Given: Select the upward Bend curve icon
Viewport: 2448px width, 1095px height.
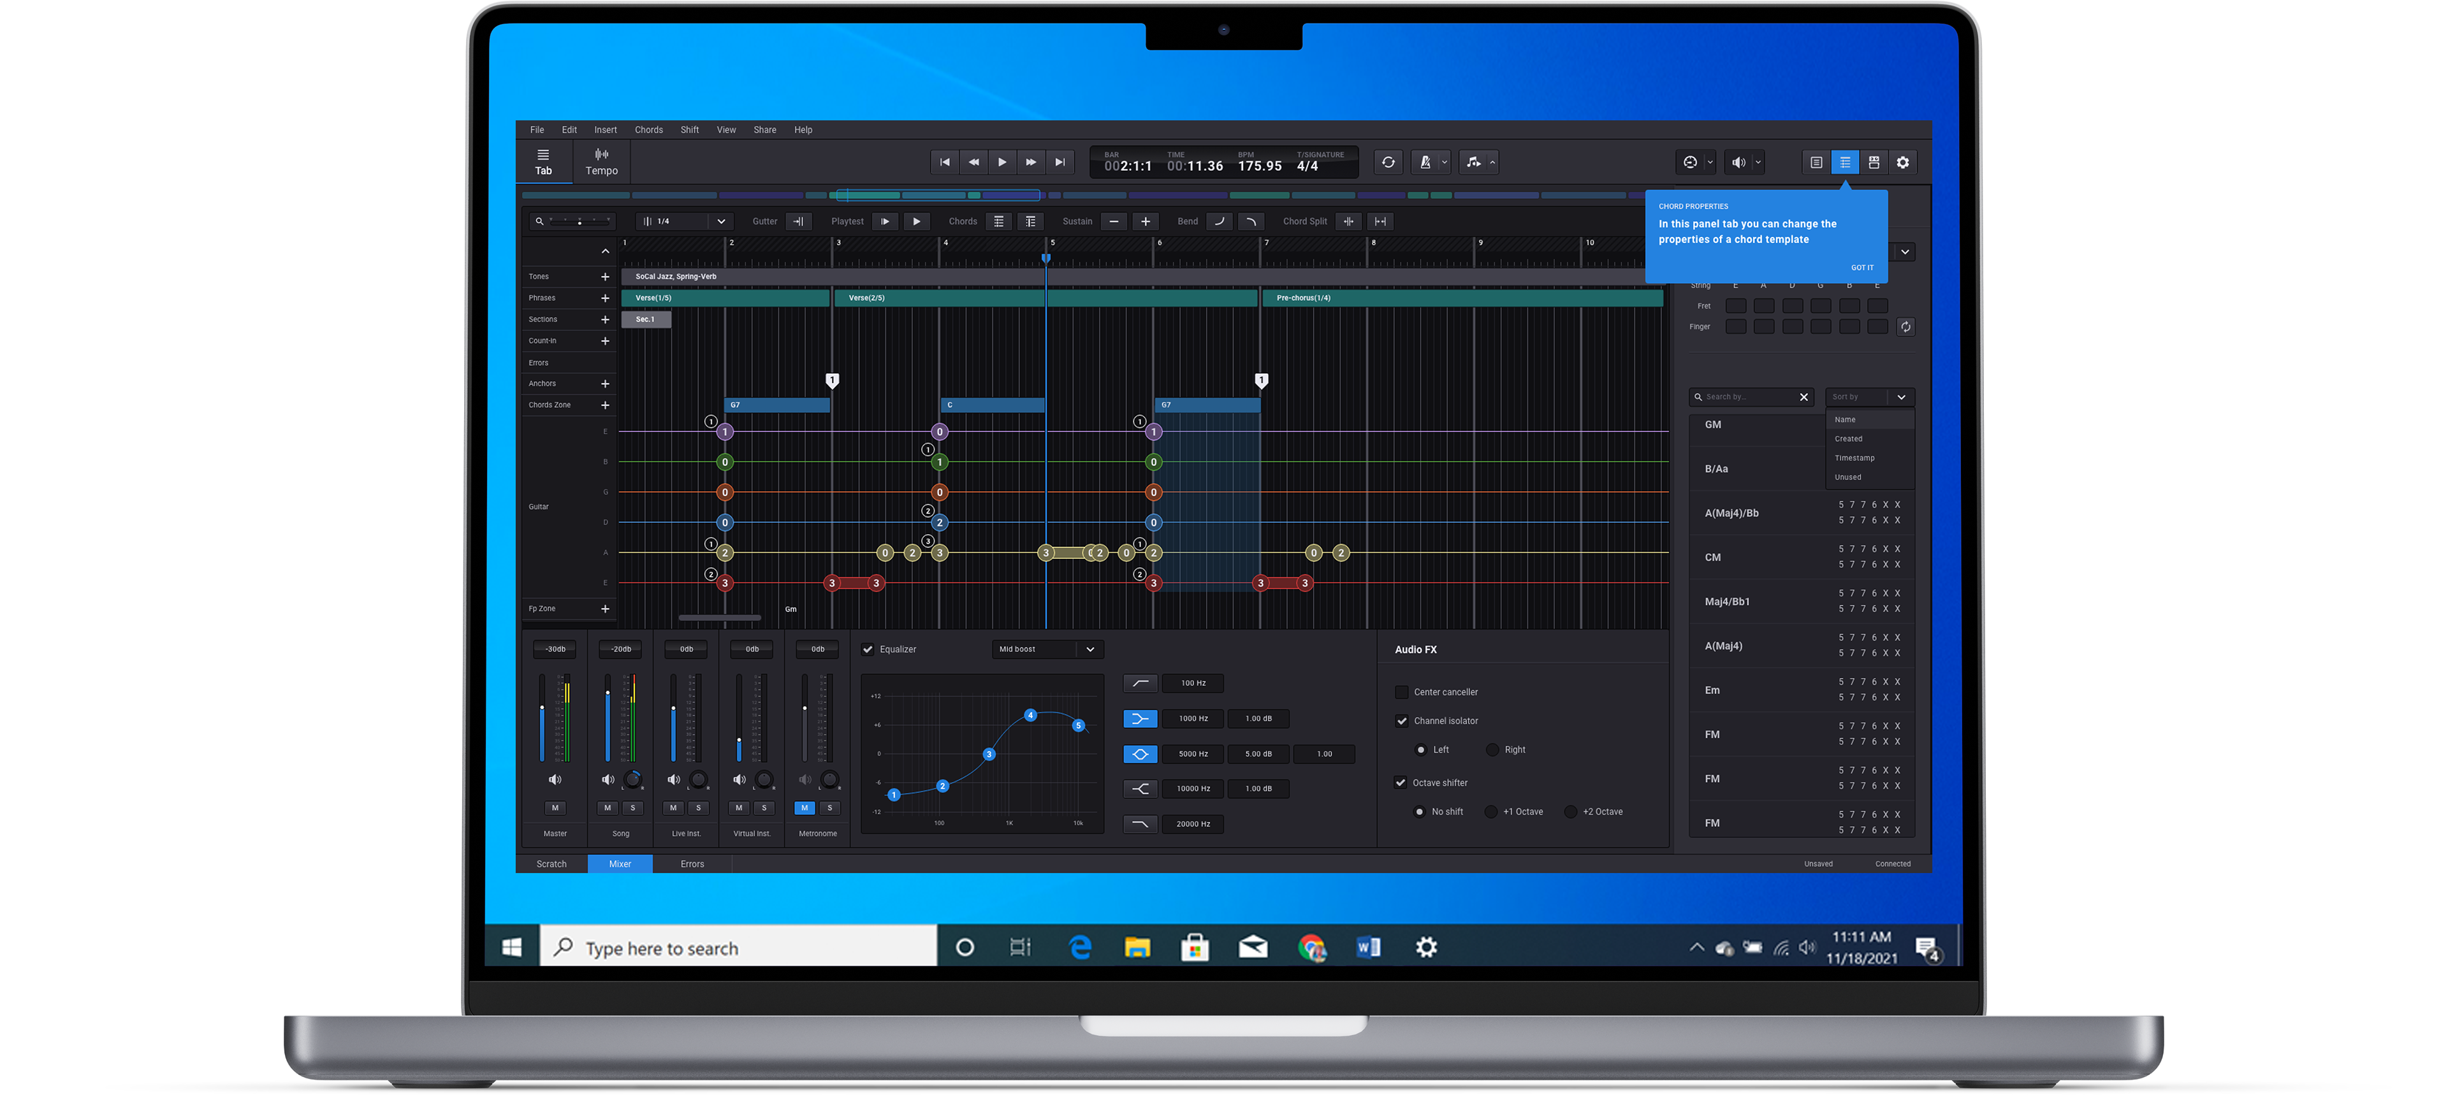Looking at the screenshot, I should pos(1220,221).
